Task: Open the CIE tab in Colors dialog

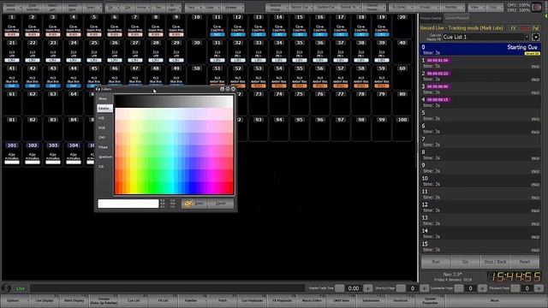Action: click(x=104, y=167)
